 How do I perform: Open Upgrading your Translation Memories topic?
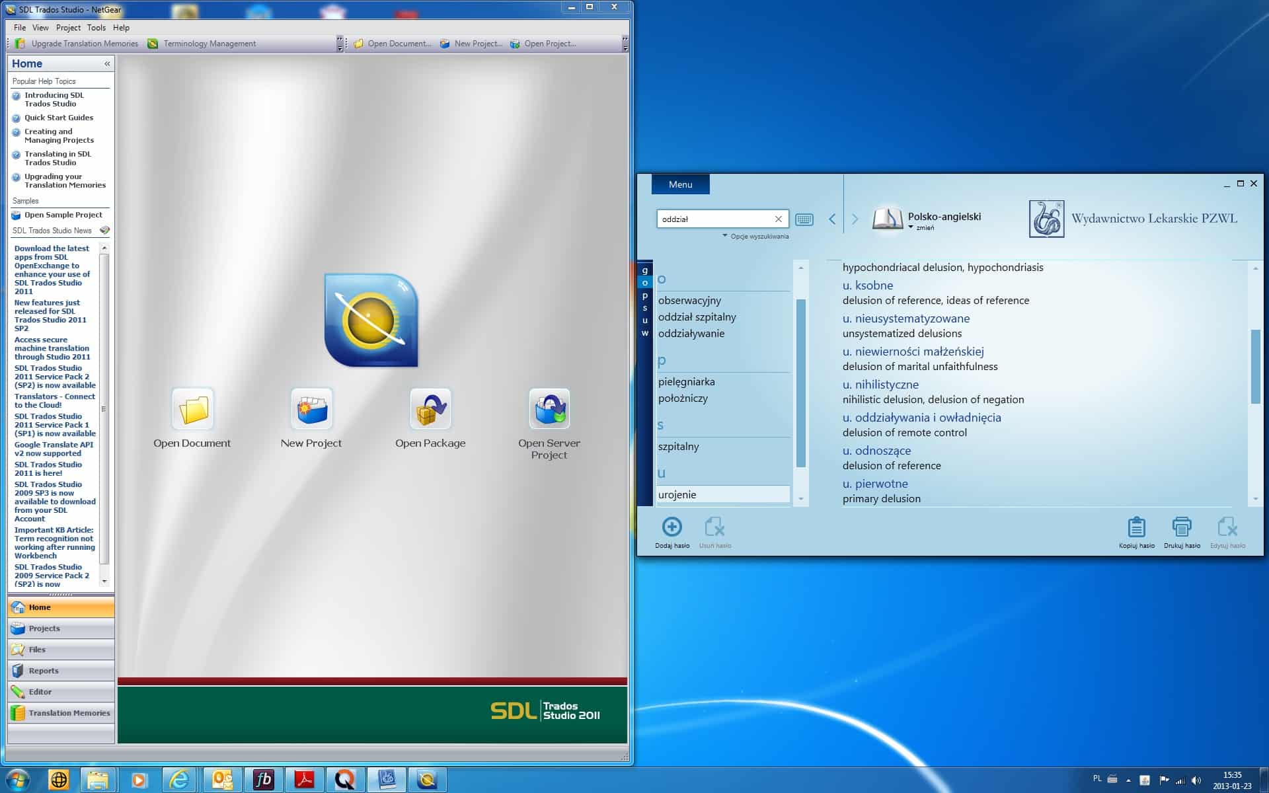(65, 180)
